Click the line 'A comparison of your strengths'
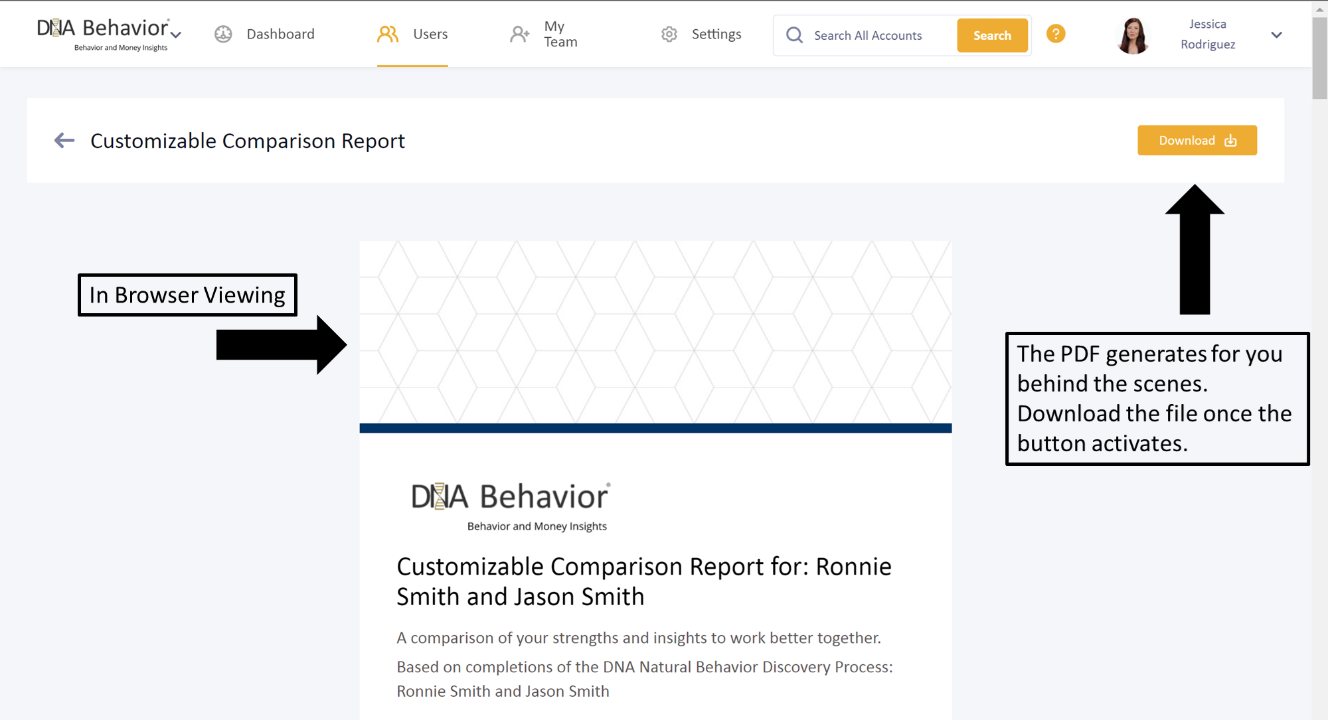The height and width of the screenshot is (720, 1328). pyautogui.click(x=638, y=638)
